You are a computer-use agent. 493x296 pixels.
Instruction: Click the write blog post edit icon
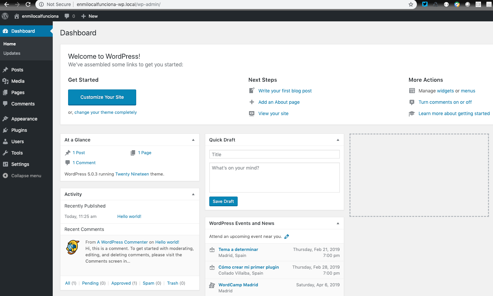[252, 90]
